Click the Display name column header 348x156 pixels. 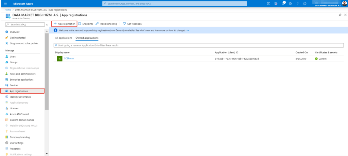(63, 52)
